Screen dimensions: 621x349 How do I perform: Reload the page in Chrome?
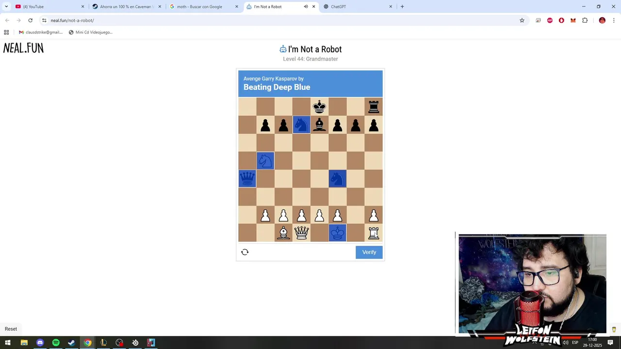tap(30, 20)
